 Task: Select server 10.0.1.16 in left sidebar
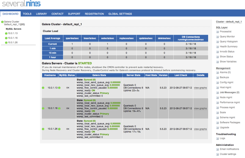pos(13,38)
